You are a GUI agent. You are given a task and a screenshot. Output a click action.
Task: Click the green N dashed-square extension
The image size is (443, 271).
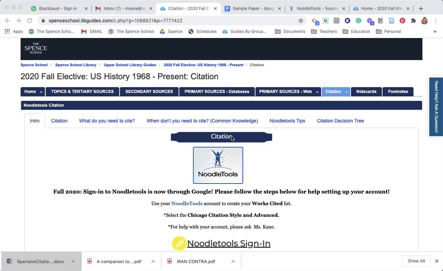click(x=325, y=21)
